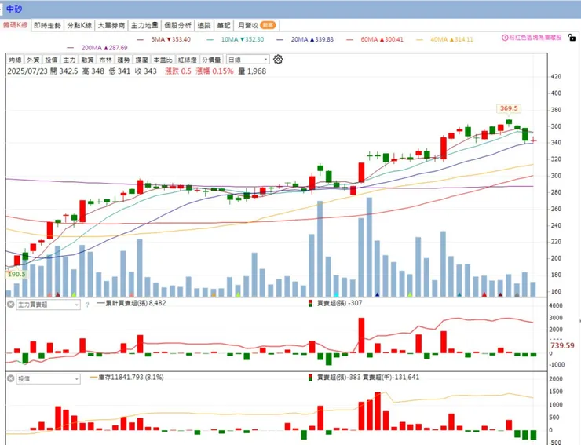Click the unlock padlock icon

[x=572, y=38]
